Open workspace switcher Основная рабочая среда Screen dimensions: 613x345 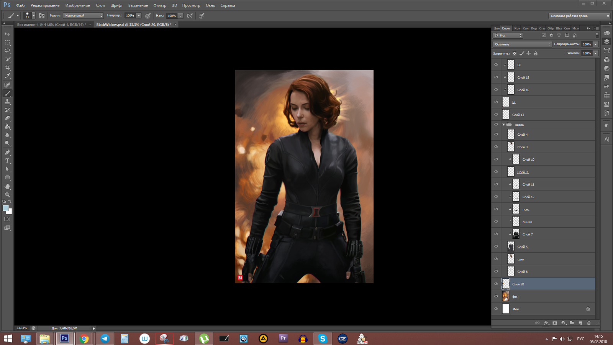pos(579,16)
